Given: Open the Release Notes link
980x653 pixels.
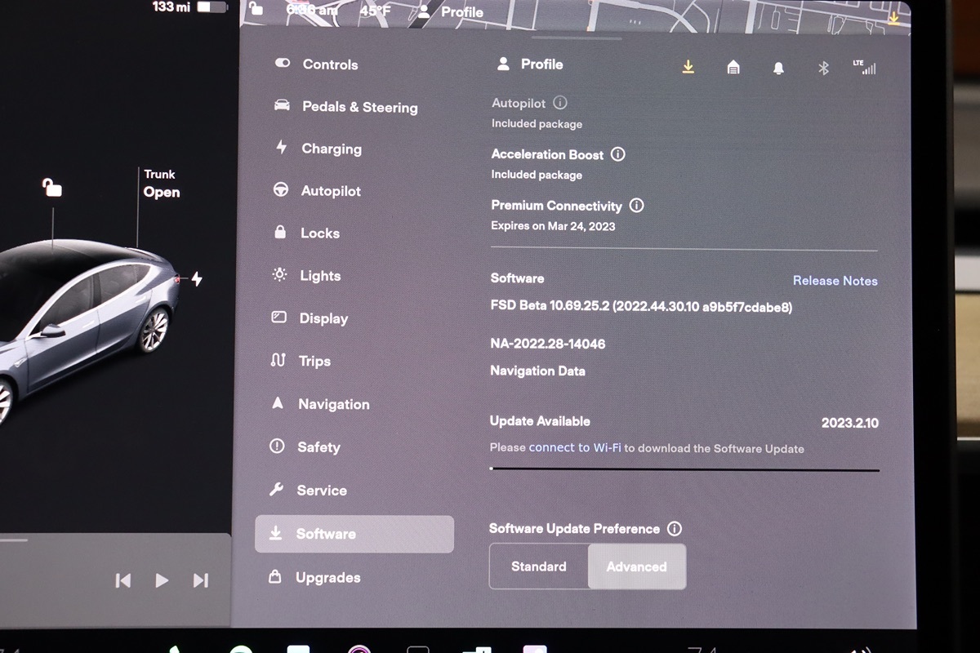Looking at the screenshot, I should click(835, 281).
